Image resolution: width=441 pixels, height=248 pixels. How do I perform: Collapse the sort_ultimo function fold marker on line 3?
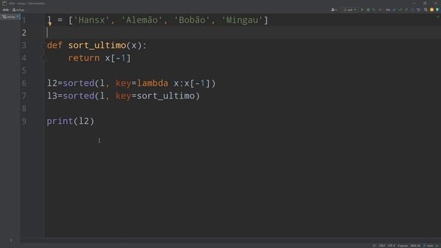pyautogui.click(x=43, y=45)
